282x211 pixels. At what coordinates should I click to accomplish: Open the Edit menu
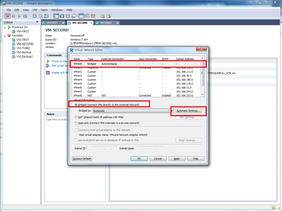click(x=17, y=10)
